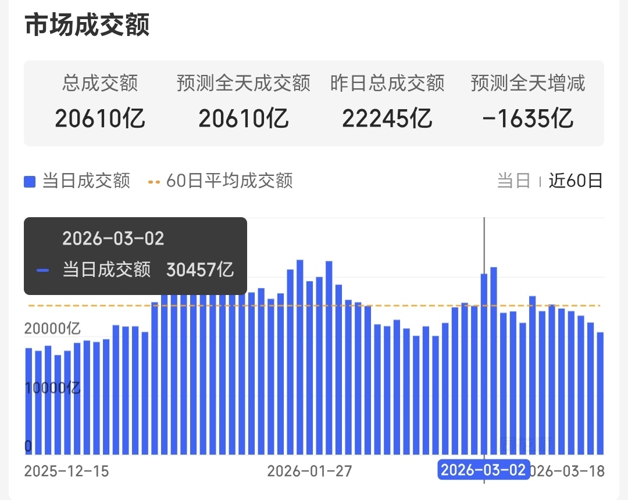Click the 市场成交额 title heading

87,26
